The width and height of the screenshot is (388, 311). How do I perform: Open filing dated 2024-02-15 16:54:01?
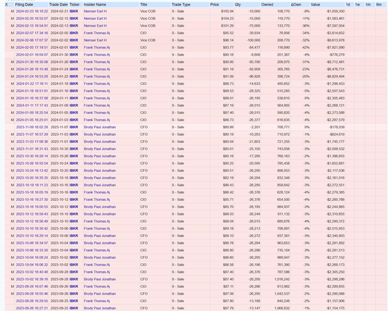pos(32,25)
